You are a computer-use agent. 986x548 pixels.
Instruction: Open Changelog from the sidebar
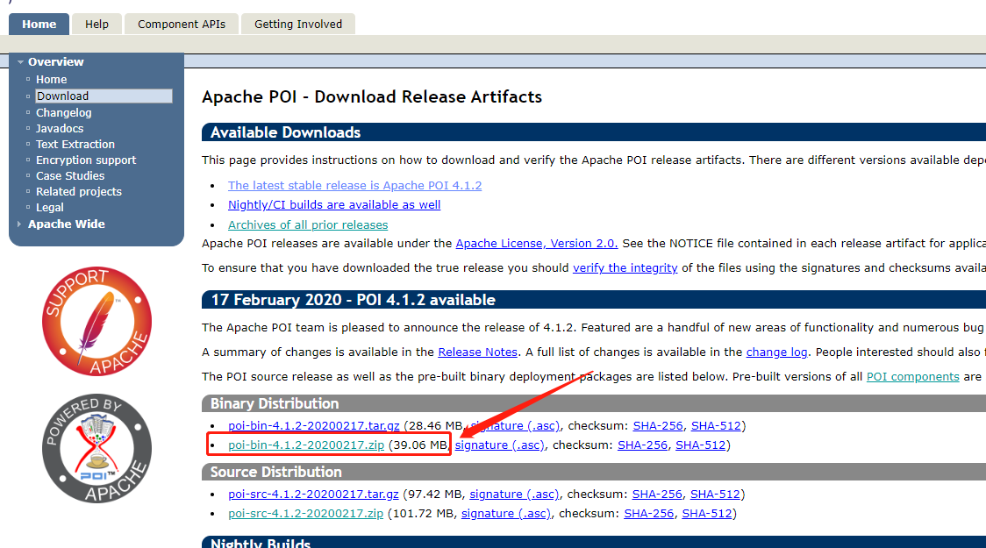coord(63,113)
